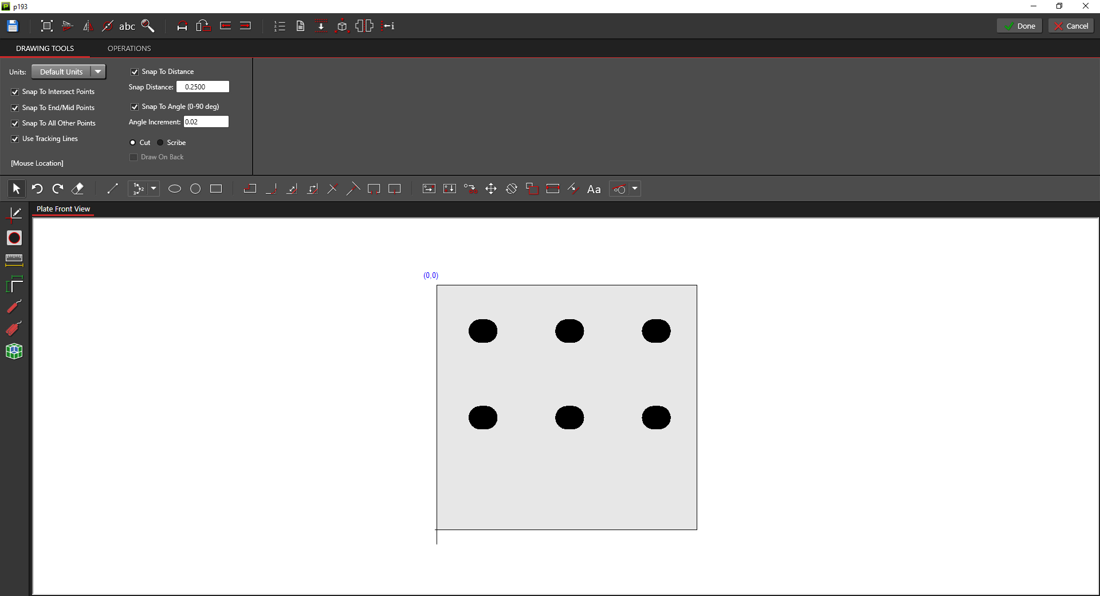Toggle Snap To Intersect Points checkbox

click(15, 92)
